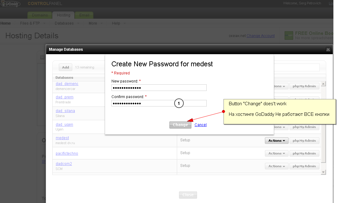The image size is (339, 203).
Task: Expand the More menu
Action: click(x=96, y=23)
